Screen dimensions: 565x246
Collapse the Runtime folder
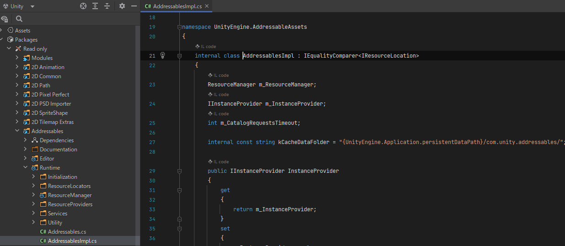(25, 167)
